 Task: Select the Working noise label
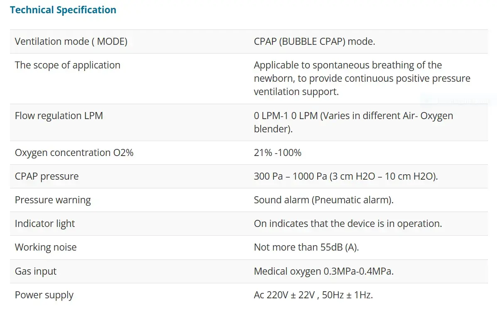click(46, 247)
